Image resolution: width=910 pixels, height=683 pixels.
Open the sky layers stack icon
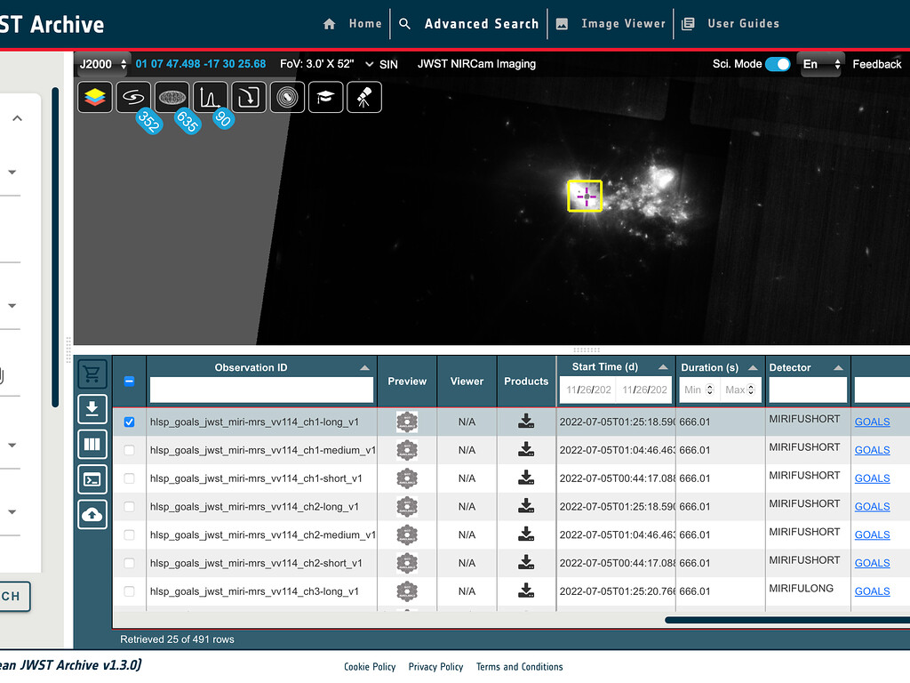point(95,97)
